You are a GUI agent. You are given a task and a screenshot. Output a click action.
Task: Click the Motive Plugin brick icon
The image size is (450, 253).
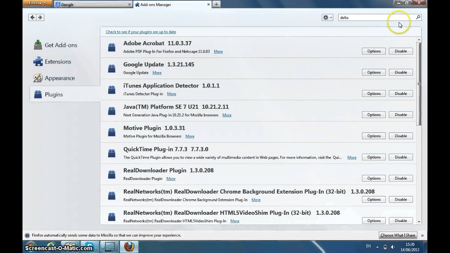click(x=112, y=132)
